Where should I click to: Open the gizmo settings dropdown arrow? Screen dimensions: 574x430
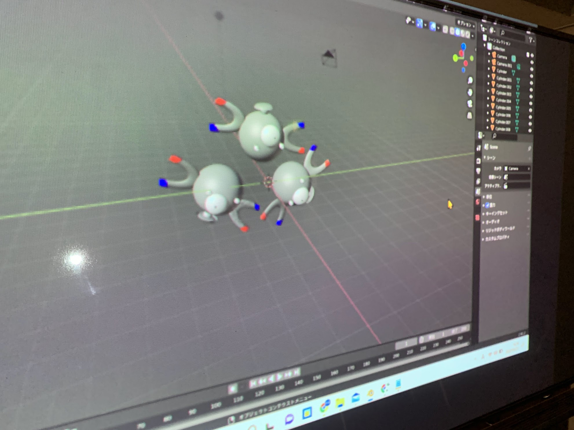click(425, 24)
